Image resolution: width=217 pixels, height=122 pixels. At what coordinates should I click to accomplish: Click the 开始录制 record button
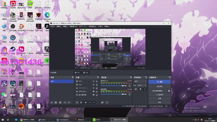tap(159, 86)
